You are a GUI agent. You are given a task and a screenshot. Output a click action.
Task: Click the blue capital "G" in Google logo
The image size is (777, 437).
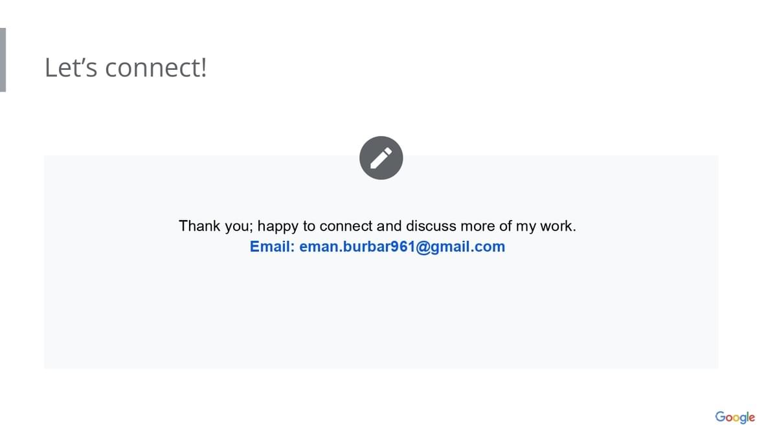720,416
